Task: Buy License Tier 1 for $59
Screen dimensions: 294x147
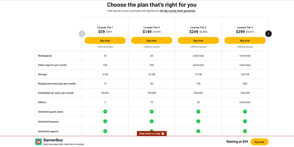Action: (105, 40)
